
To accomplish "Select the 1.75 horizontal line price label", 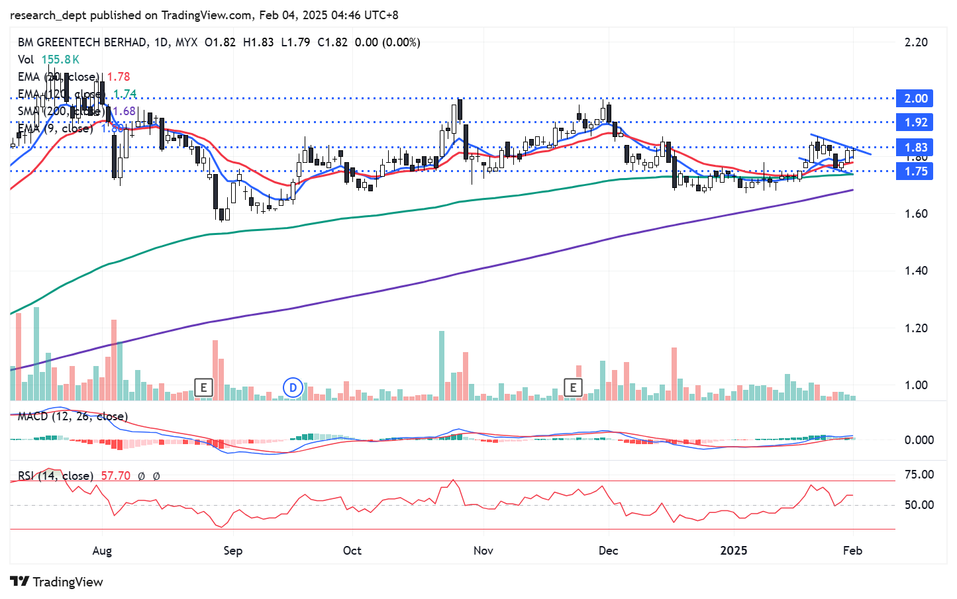I will [x=915, y=171].
